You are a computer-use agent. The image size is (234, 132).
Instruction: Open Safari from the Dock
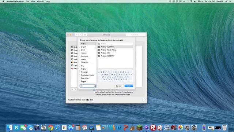tap(57, 128)
